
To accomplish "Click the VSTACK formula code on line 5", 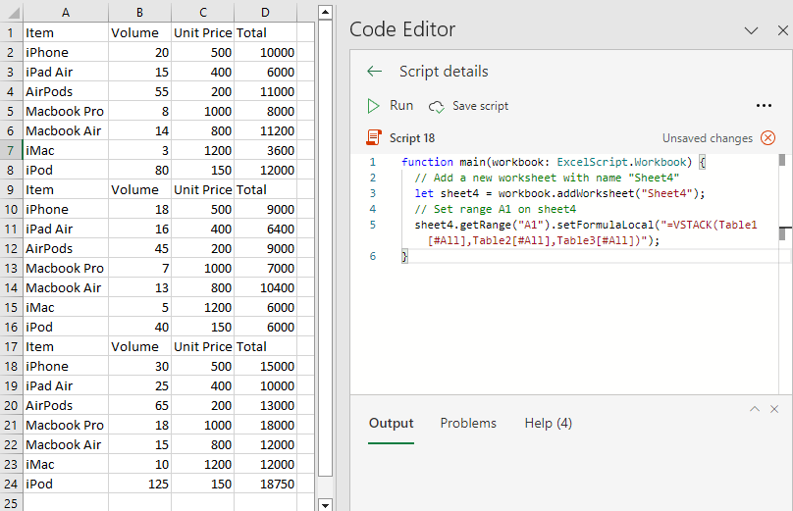I will [x=586, y=232].
